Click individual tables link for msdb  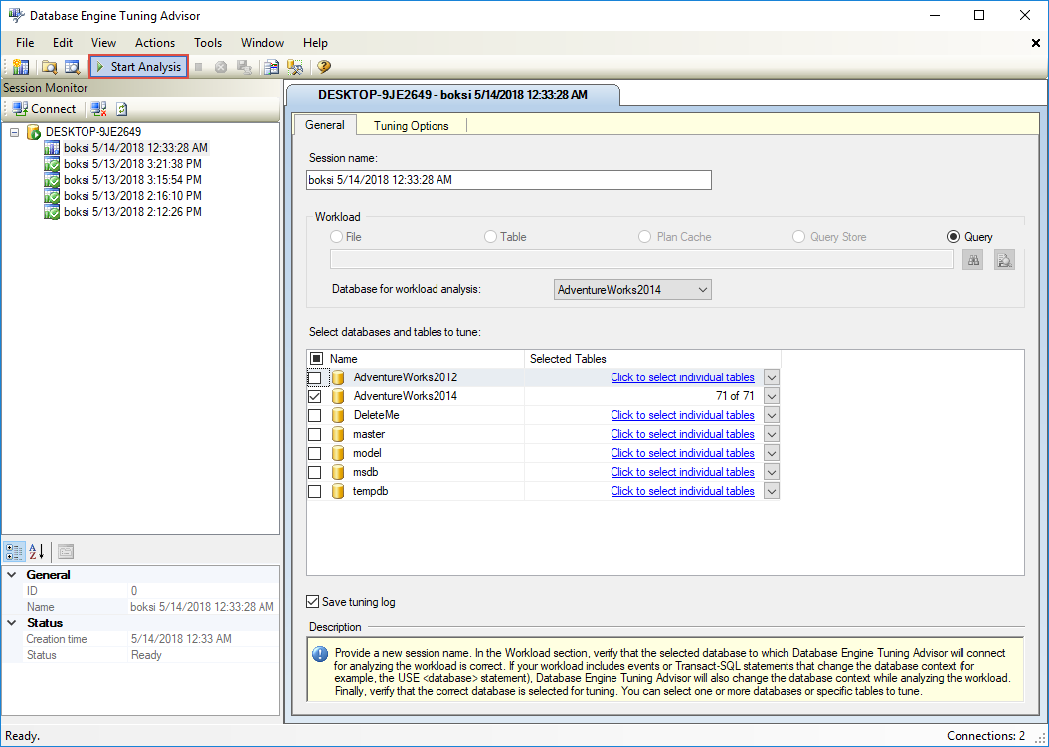click(x=682, y=472)
